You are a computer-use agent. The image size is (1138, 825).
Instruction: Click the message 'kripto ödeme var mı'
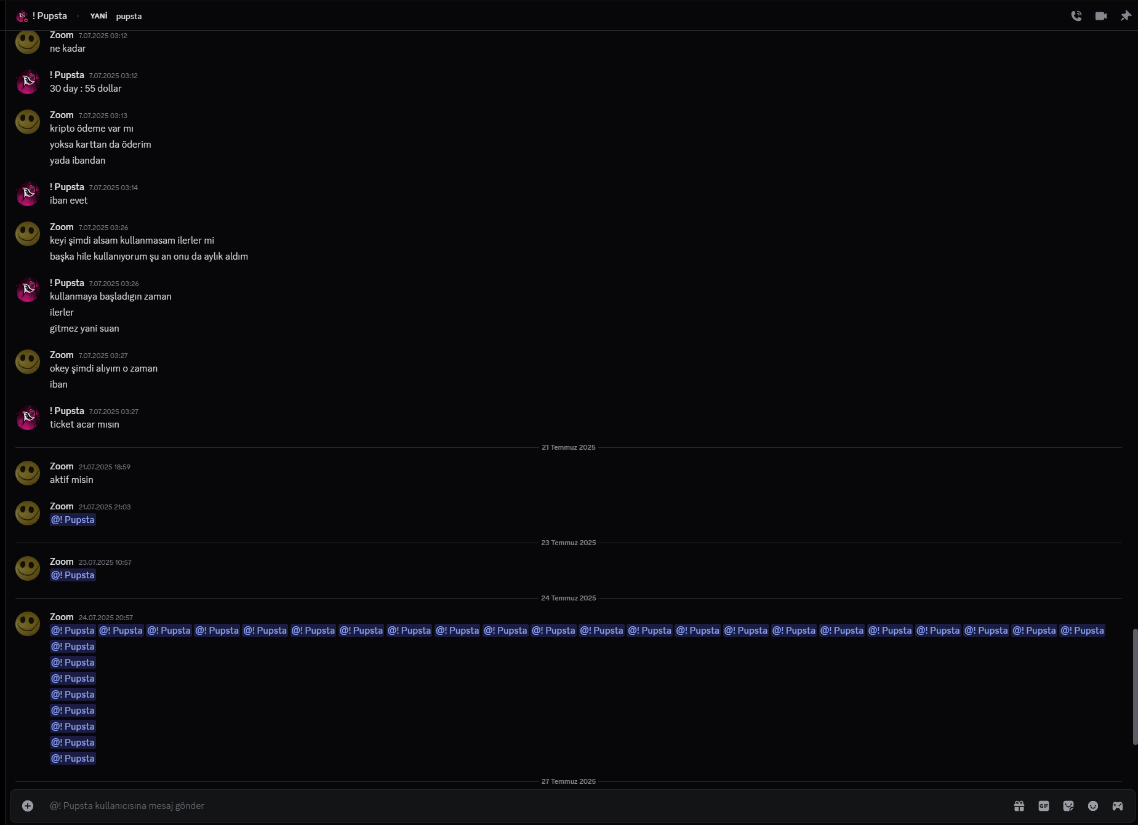tap(92, 129)
